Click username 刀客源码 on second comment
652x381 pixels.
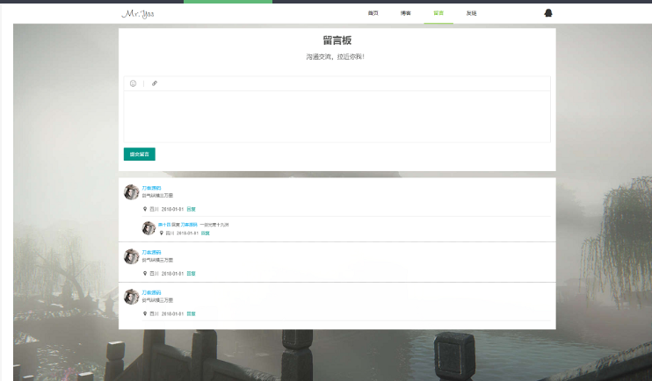point(151,253)
